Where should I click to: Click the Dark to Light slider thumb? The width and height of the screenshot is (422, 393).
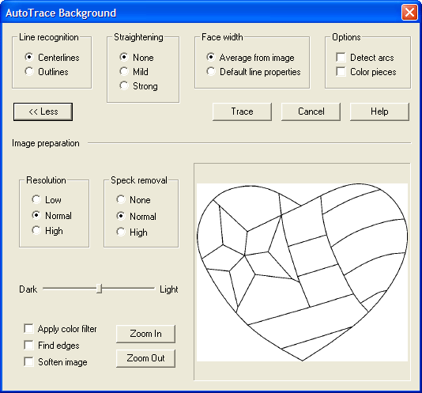(100, 289)
